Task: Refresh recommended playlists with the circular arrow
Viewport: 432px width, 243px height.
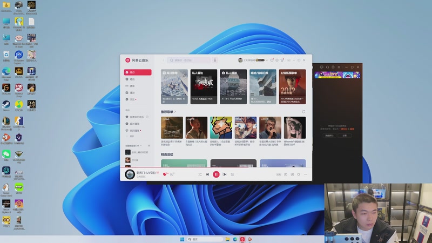Action: (x=303, y=112)
